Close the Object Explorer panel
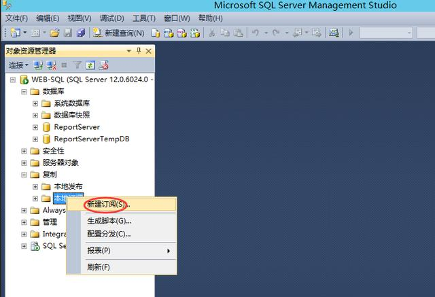This screenshot has height=297, width=435. pyautogui.click(x=149, y=51)
